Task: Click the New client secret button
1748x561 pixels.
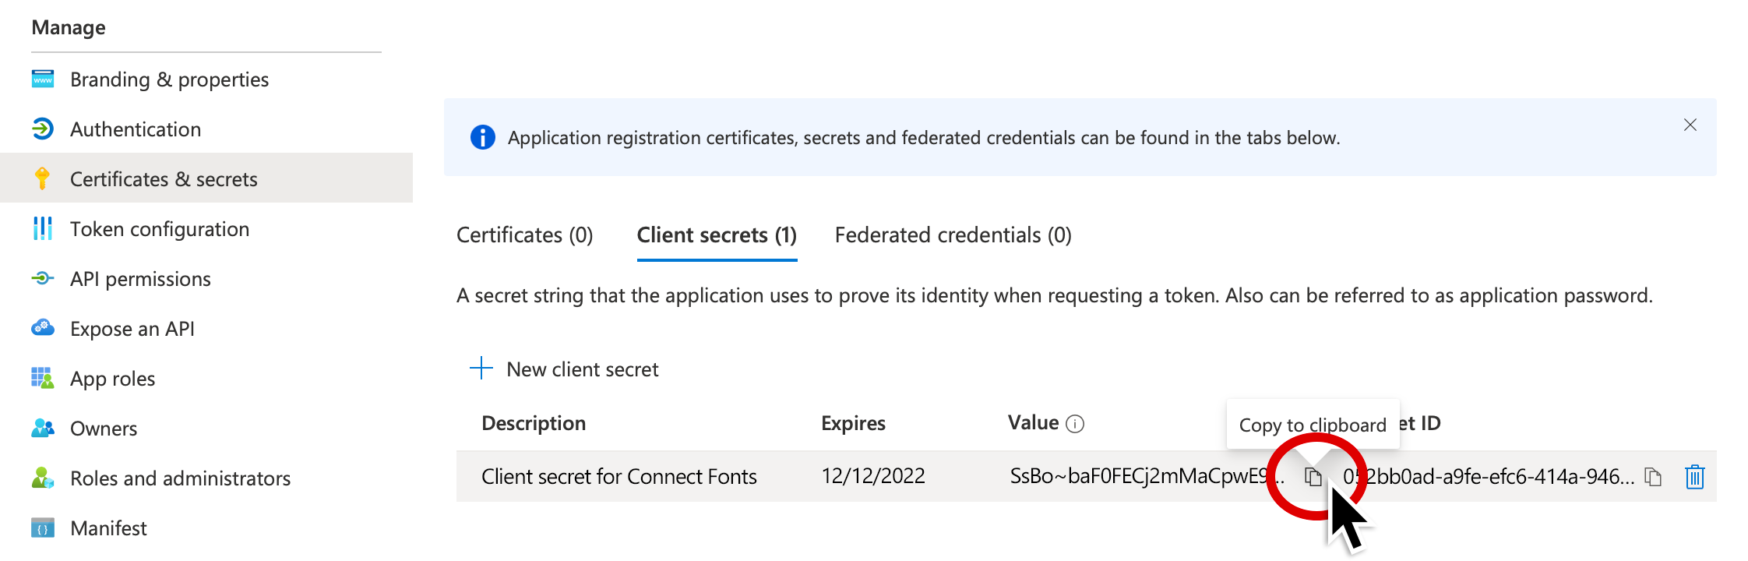Action: (582, 369)
